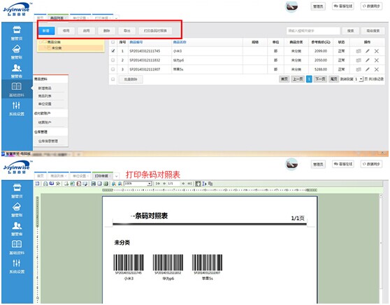Check the checkbox beside 批量删除 button
390x305 pixels.
113,80
